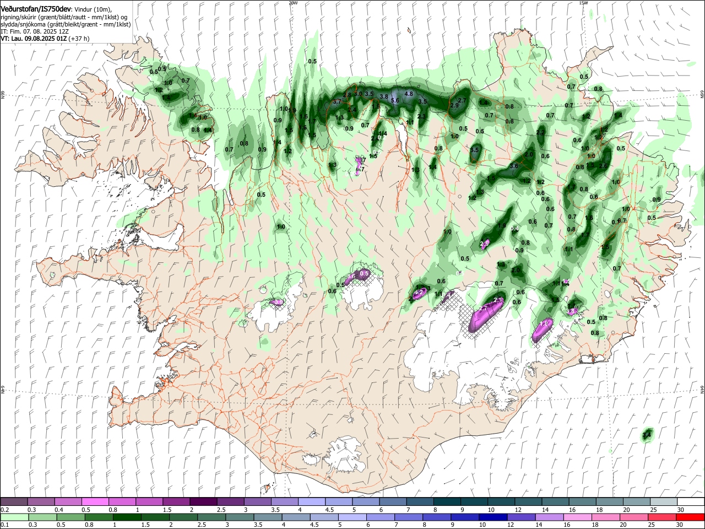Select white snow swatch starting at 30
The image size is (705, 529).
point(690,501)
